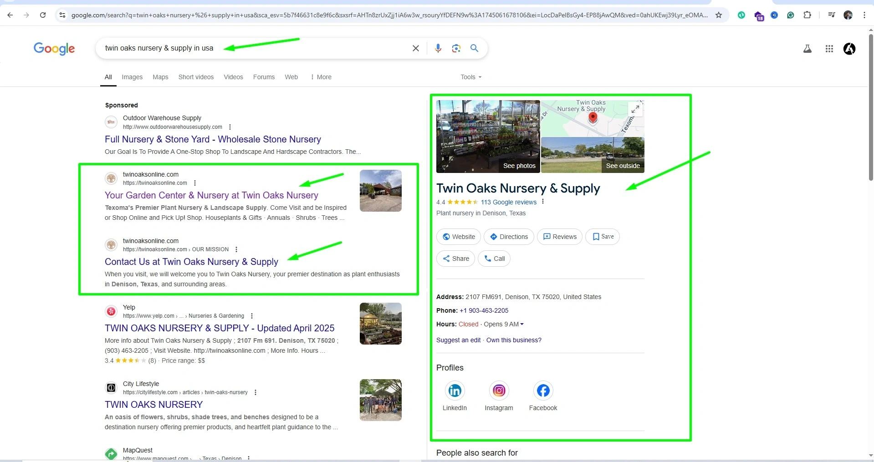Click the Call button
The width and height of the screenshot is (874, 462).
[x=494, y=259]
